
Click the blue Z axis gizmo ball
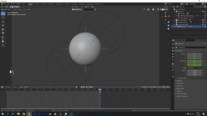pyautogui.click(x=165, y=13)
